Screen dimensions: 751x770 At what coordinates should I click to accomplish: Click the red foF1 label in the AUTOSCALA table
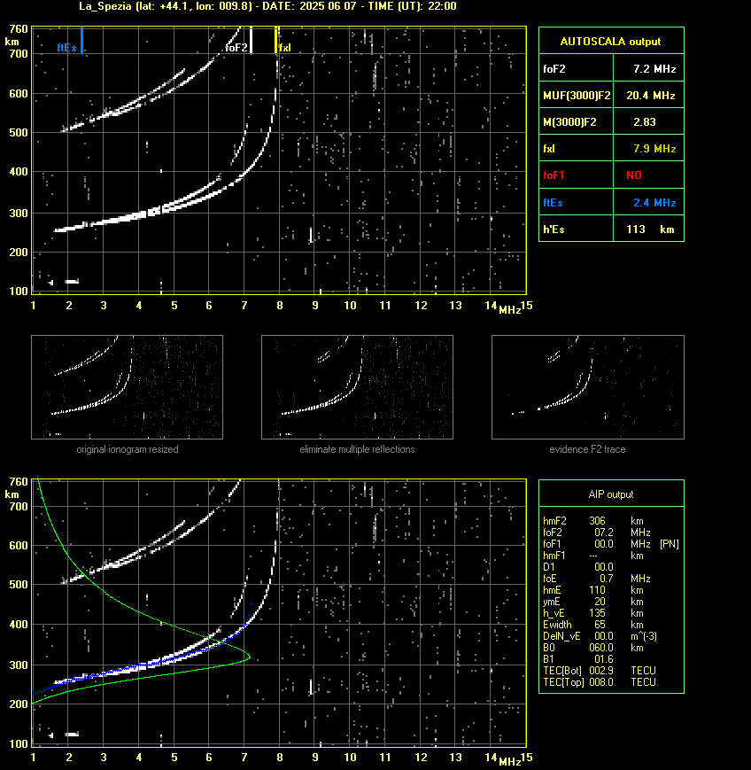point(554,175)
